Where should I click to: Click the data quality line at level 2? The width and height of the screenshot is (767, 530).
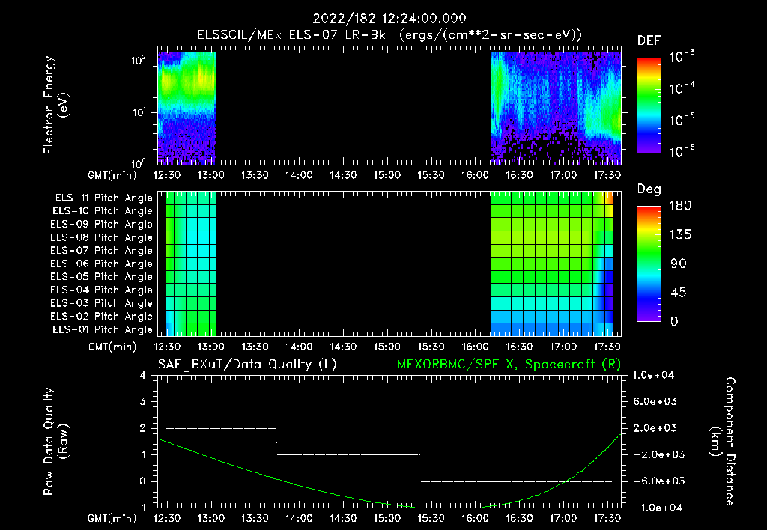[221, 428]
